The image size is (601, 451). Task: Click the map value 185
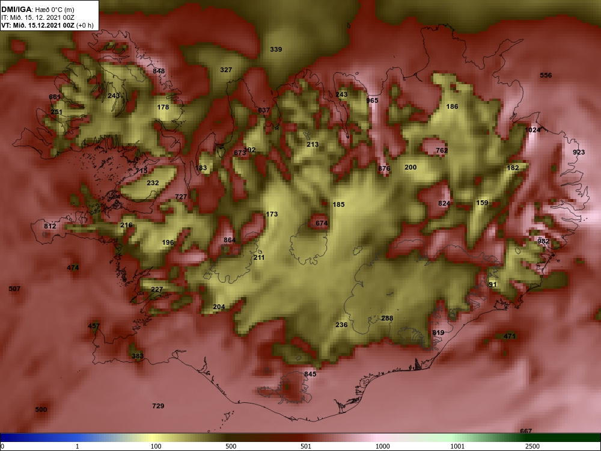pos(338,204)
